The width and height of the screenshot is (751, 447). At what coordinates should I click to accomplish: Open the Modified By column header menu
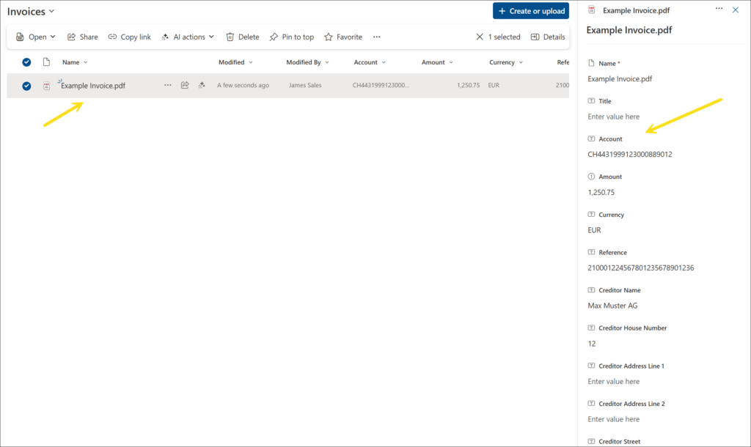(x=307, y=62)
